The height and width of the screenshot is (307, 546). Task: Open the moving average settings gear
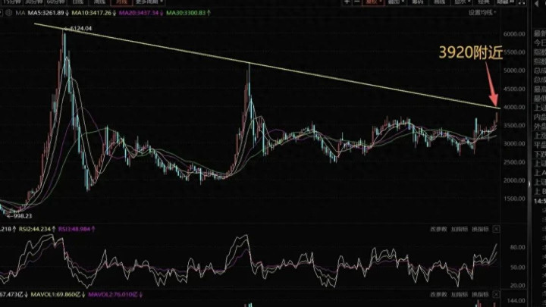click(x=8, y=13)
